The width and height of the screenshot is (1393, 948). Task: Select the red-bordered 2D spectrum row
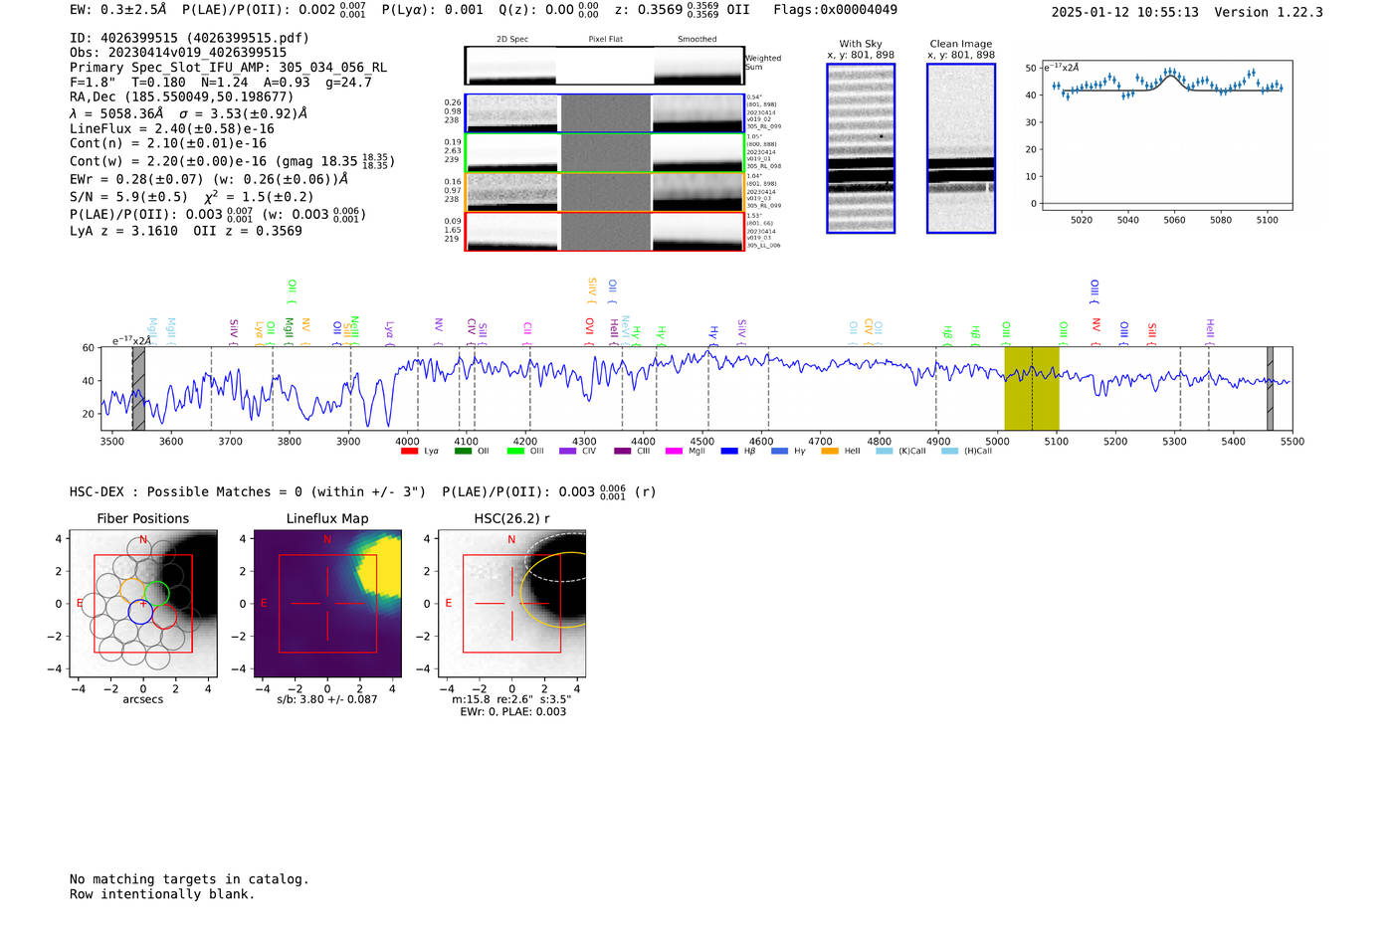pos(605,231)
